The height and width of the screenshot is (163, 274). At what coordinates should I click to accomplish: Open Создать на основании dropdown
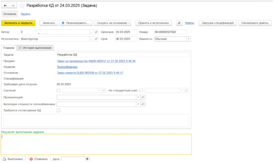[x=113, y=23]
